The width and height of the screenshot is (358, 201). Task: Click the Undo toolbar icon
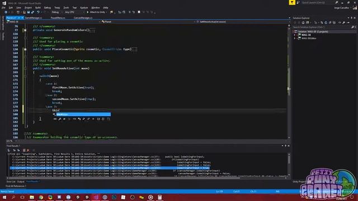pyautogui.click(x=38, y=12)
